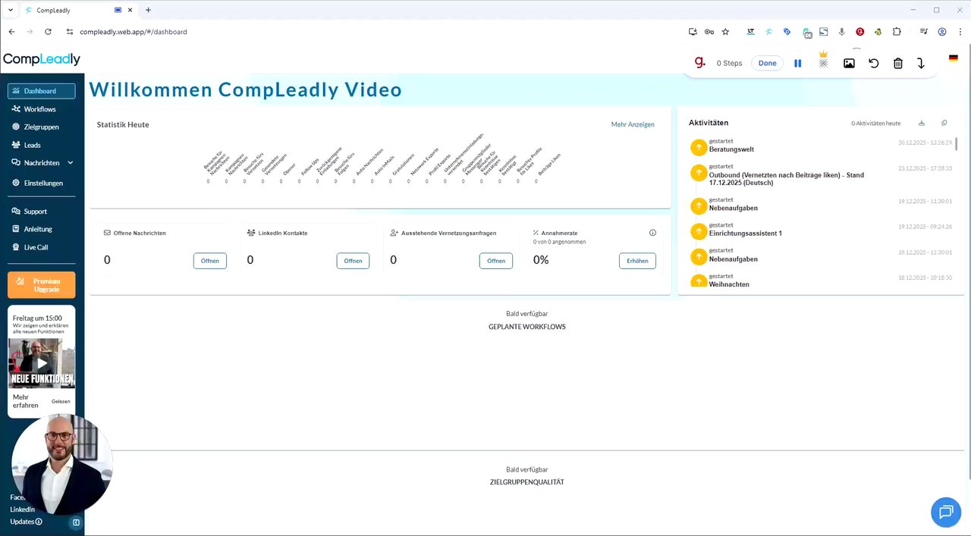The width and height of the screenshot is (971, 536).
Task: Click the install app icon in address bar
Action: coord(693,32)
